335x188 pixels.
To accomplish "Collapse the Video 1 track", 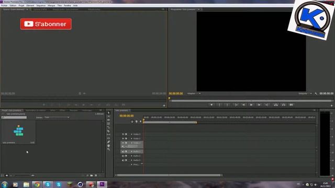I will 131,143.
